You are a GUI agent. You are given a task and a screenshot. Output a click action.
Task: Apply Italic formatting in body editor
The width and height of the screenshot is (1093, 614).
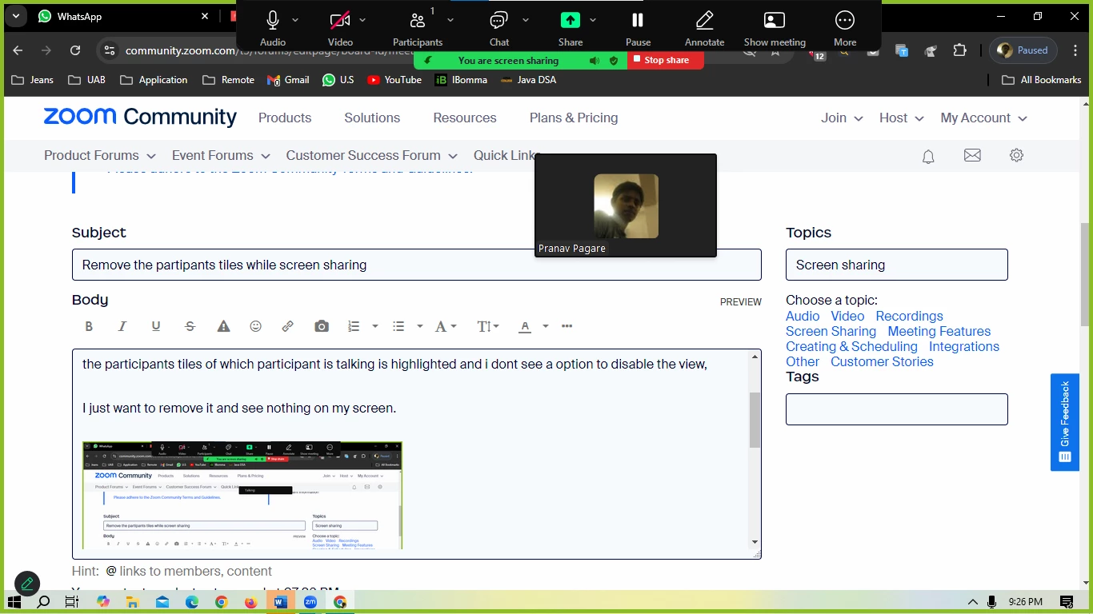pyautogui.click(x=122, y=326)
